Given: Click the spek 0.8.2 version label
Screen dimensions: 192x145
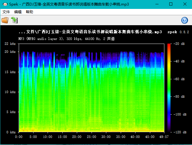Looking at the screenshot, I should coord(178,32).
